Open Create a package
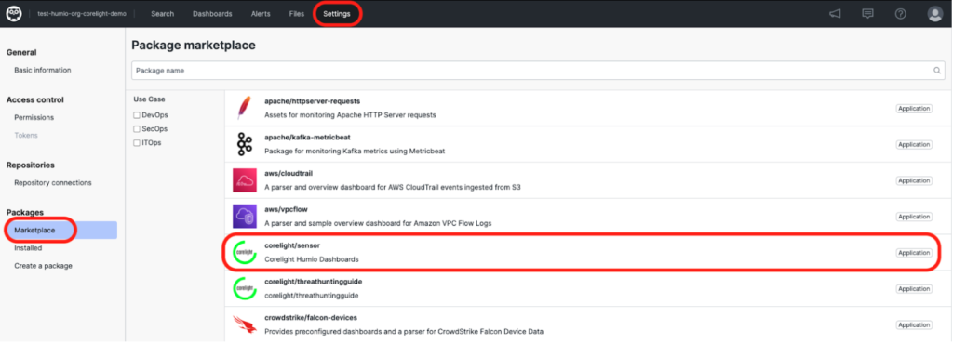 tap(43, 265)
